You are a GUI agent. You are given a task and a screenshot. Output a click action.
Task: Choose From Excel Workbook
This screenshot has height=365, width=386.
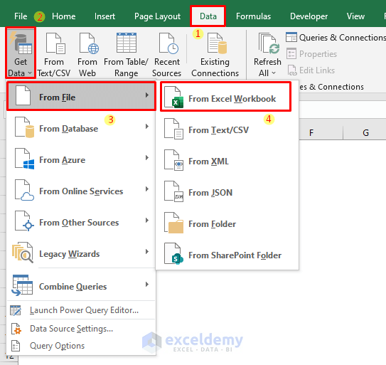226,97
